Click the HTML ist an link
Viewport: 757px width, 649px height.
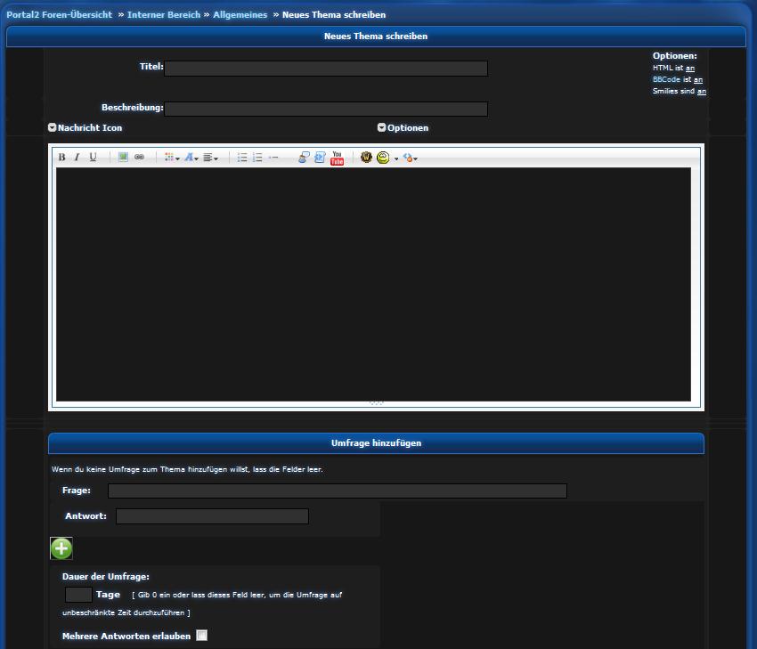pyautogui.click(x=690, y=68)
